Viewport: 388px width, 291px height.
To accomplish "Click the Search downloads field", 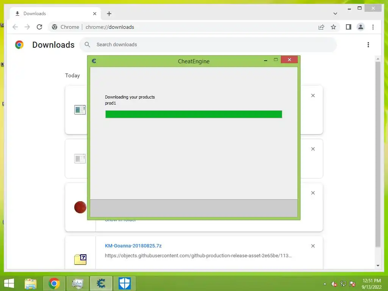I will tap(208, 45).
